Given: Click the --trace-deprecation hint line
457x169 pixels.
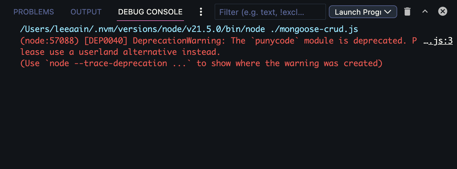Looking at the screenshot, I should (x=201, y=63).
